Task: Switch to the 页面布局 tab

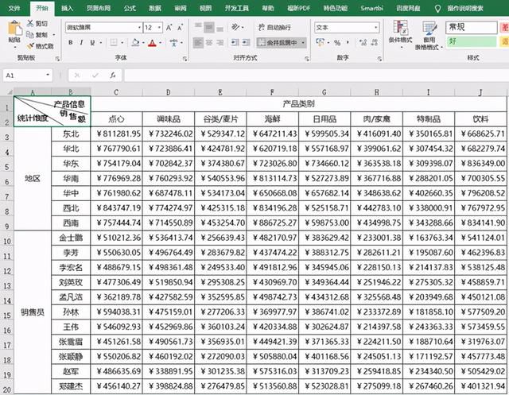Action: point(99,8)
